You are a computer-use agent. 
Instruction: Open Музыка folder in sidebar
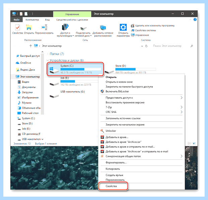[x=24, y=103]
